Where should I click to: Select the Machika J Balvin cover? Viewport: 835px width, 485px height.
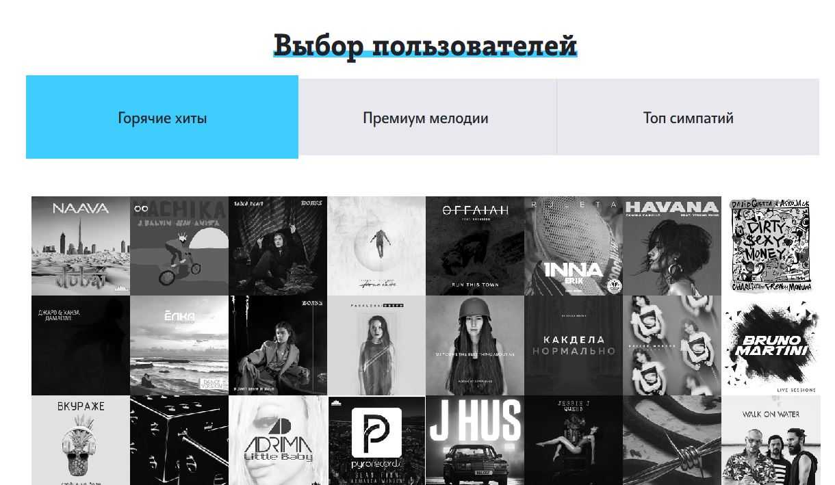pos(179,246)
